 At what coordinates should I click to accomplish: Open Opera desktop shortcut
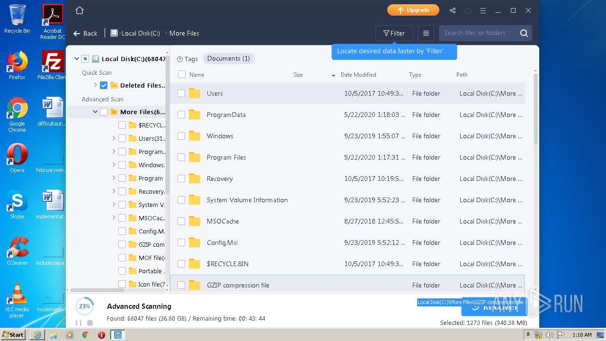coord(17,158)
